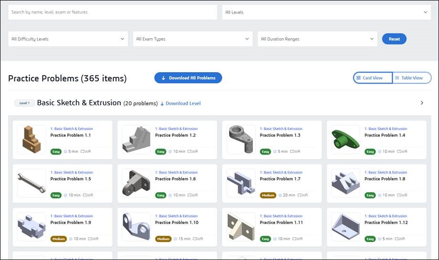Switch to Table View
This screenshot has width=439, height=260.
point(412,78)
